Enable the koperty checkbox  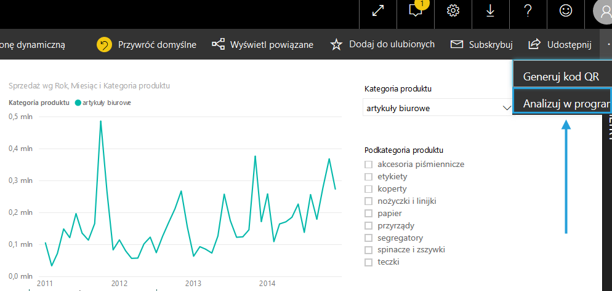click(369, 189)
